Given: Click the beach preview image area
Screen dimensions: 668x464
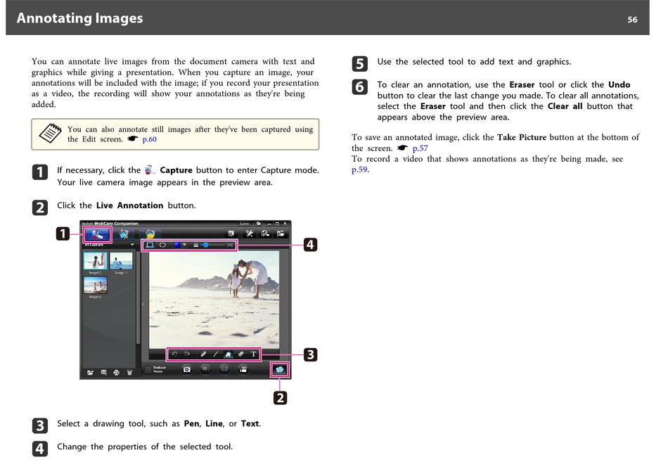Looking at the screenshot, I should 214,299.
